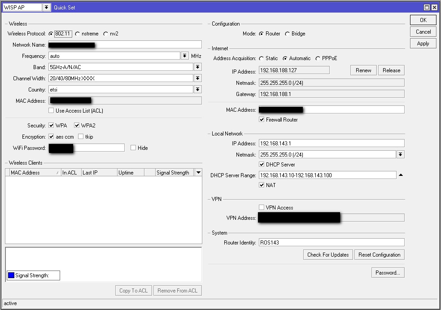Click the Country etsi field
441x310 pixels.
coord(121,89)
